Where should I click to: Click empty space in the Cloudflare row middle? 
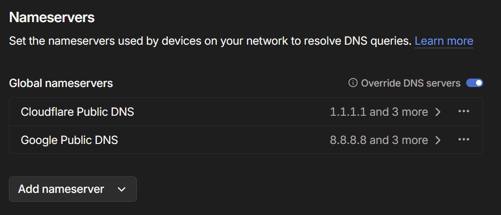point(231,112)
